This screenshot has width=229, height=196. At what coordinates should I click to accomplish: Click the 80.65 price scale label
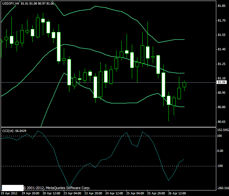coord(221,122)
